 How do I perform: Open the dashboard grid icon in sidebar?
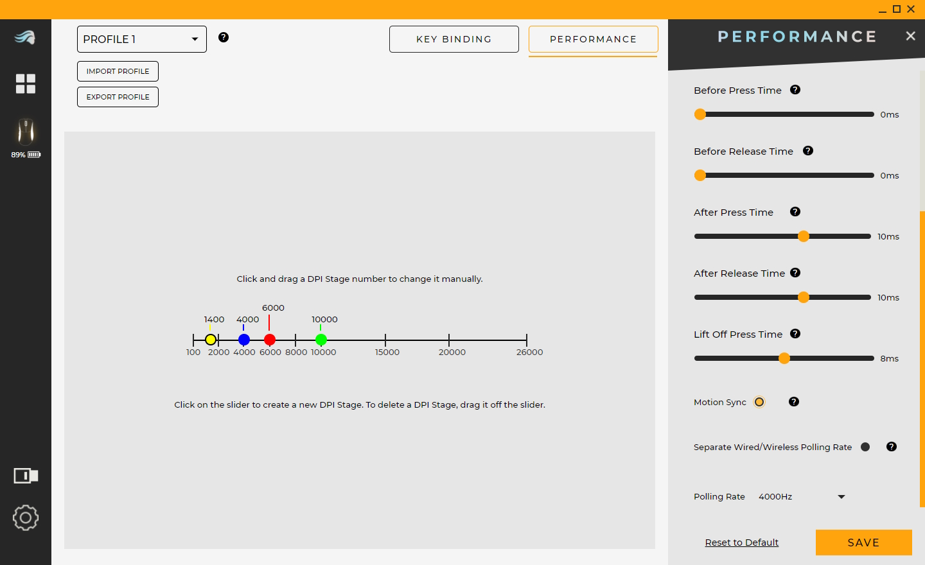pyautogui.click(x=26, y=83)
